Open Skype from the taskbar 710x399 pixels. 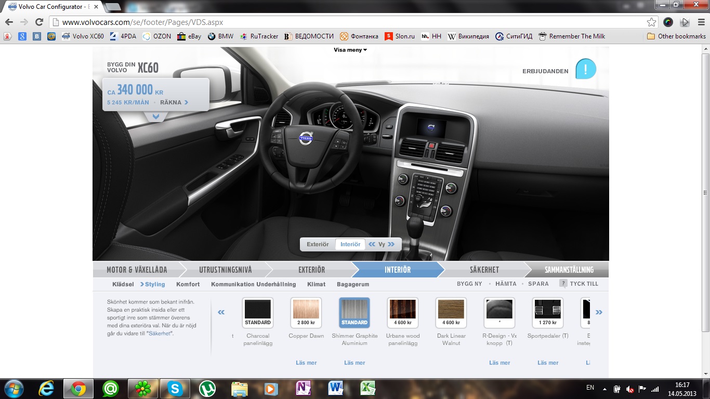[x=175, y=389]
